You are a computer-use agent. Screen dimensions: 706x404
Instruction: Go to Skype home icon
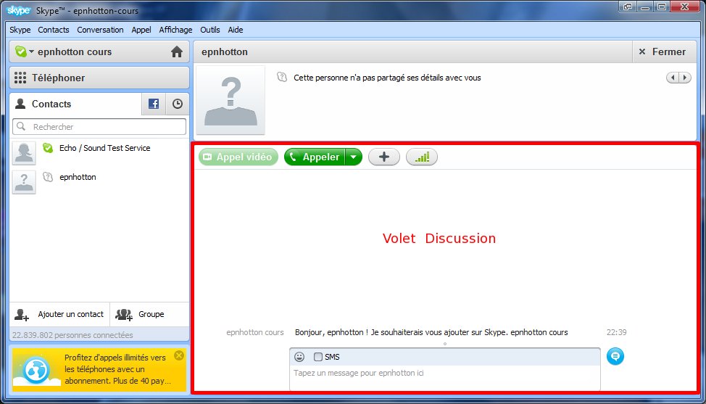[177, 51]
